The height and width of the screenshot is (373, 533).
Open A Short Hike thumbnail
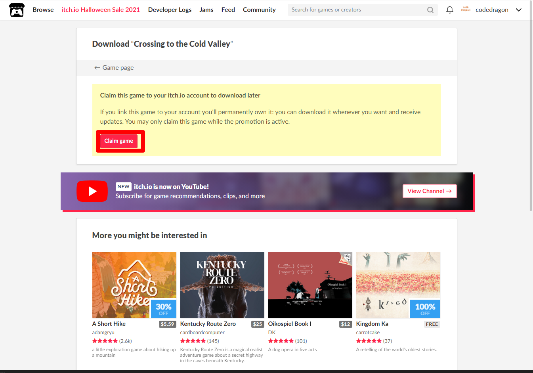click(134, 285)
